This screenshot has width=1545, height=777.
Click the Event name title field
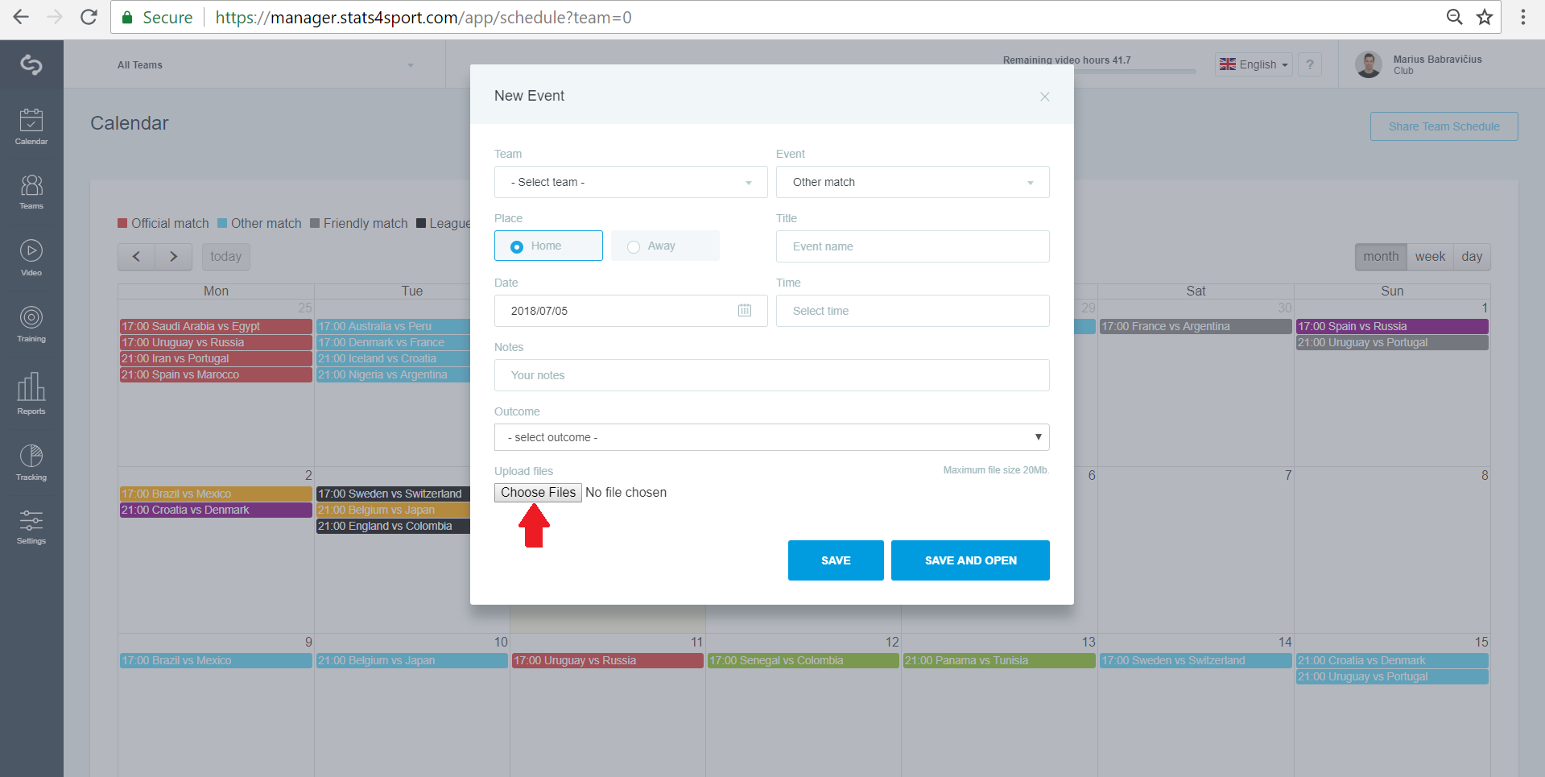pos(912,246)
